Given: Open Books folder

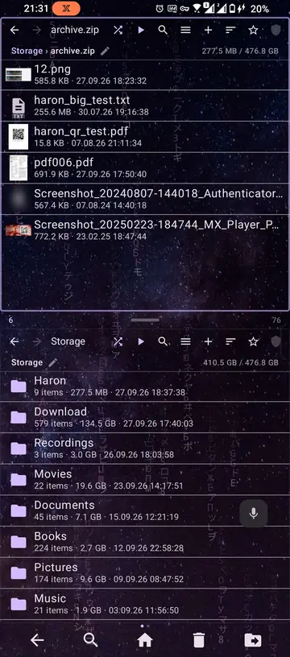Looking at the screenshot, I should click(x=145, y=541).
